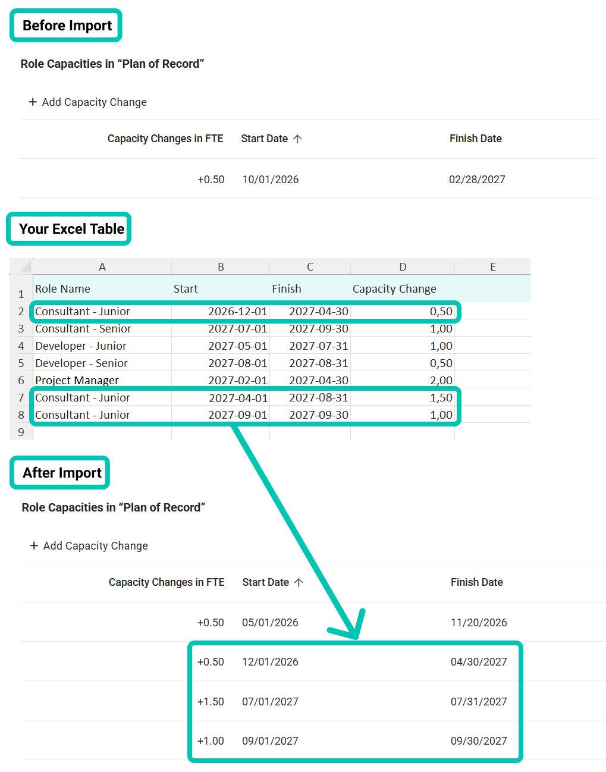Click the 'Project Manager' cell
Viewport: 606px width, 772px height.
[102, 380]
